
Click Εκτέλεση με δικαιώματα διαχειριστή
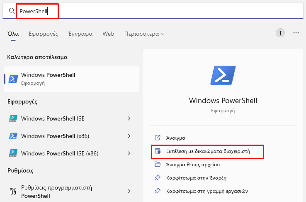coord(208,151)
